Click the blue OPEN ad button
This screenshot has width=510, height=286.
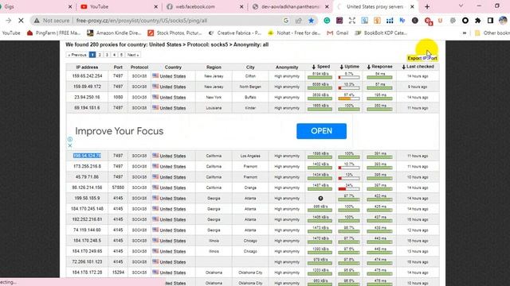[321, 131]
